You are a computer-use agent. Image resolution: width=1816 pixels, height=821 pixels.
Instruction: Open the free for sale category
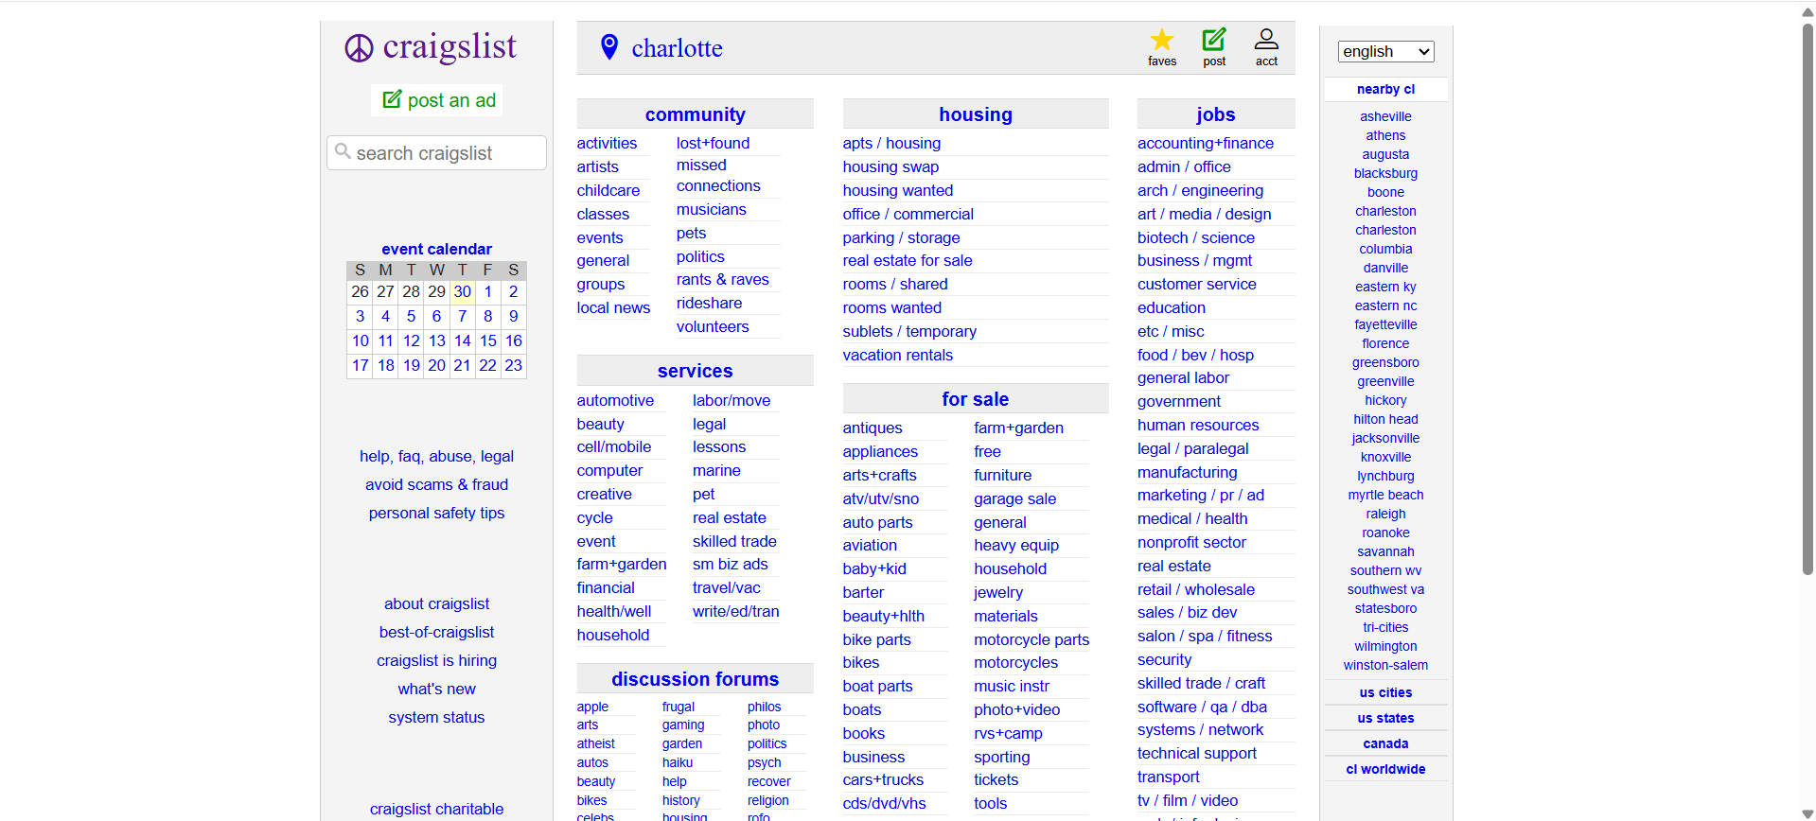pos(987,451)
